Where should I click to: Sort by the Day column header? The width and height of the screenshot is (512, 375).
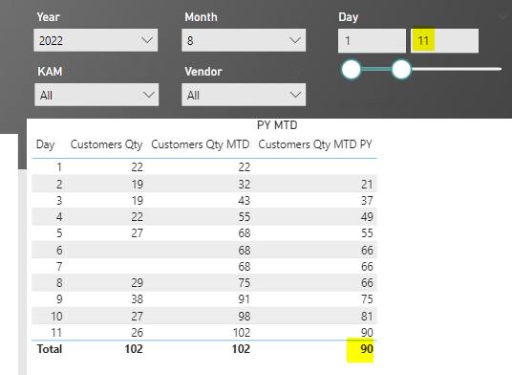pyautogui.click(x=46, y=144)
